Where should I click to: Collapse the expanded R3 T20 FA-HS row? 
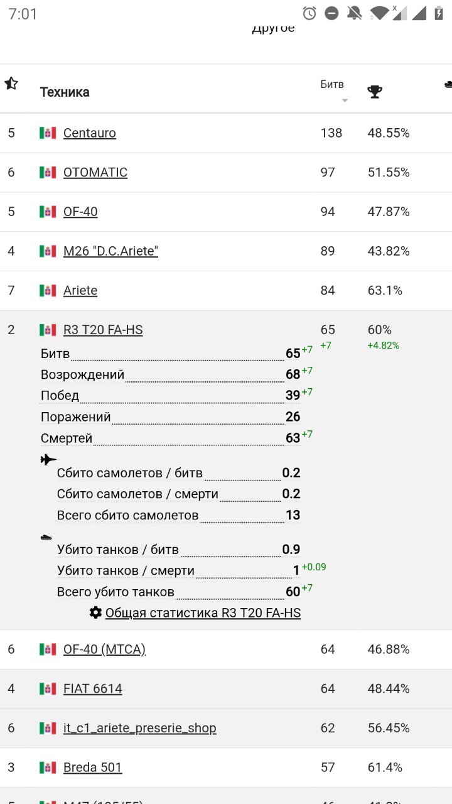pyautogui.click(x=188, y=330)
